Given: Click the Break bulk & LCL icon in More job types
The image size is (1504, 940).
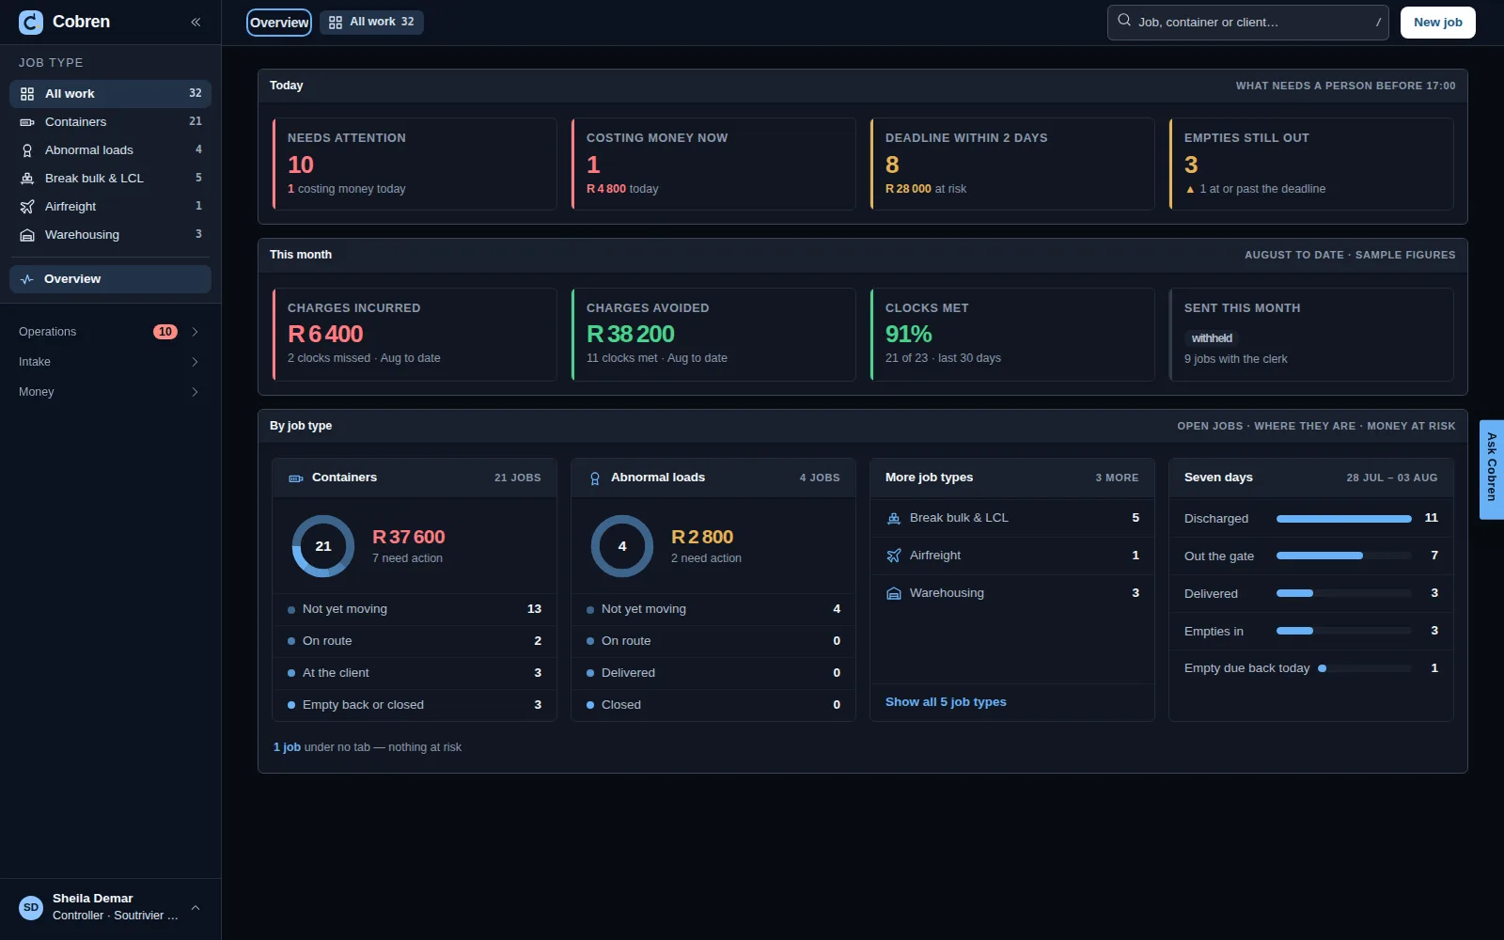Looking at the screenshot, I should (894, 518).
